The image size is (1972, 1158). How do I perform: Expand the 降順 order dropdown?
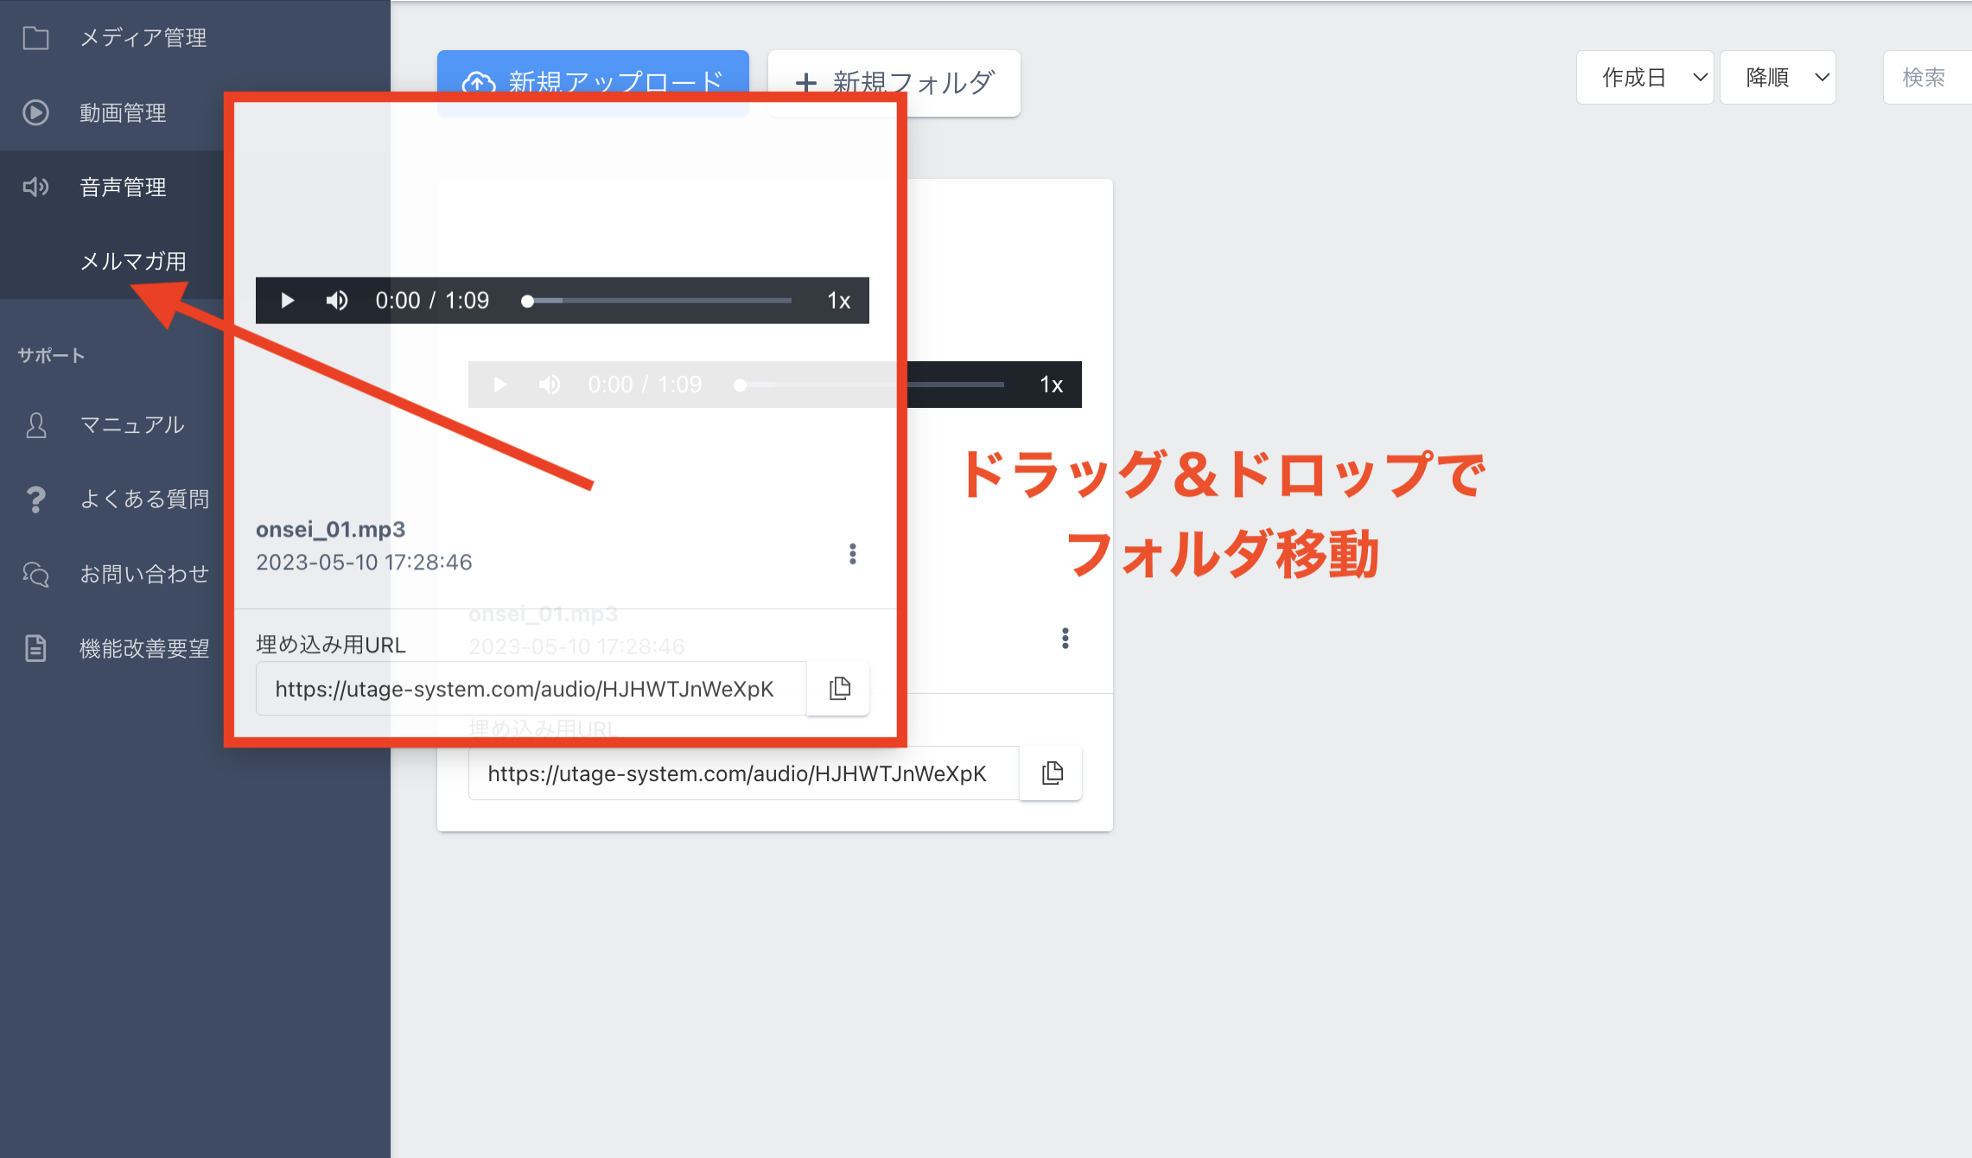(1778, 78)
